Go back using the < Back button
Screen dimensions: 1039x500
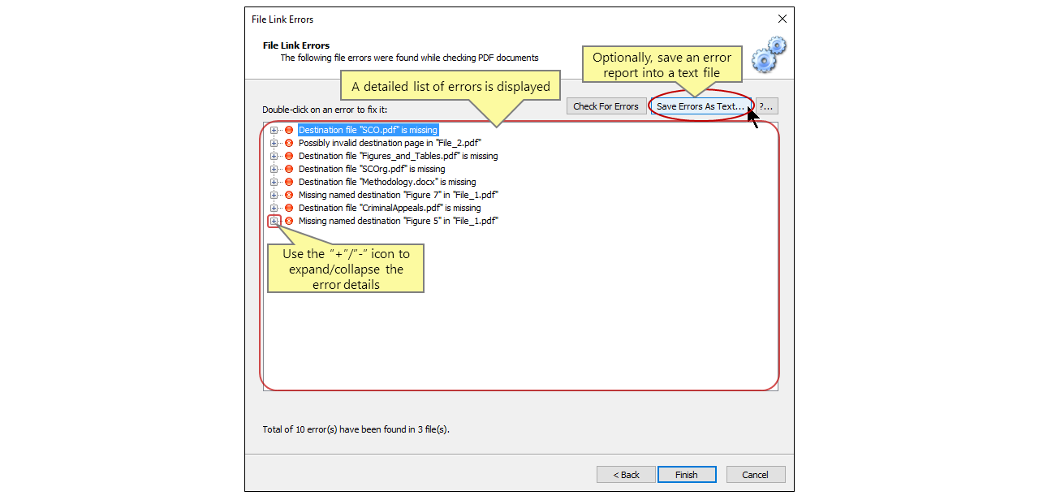click(626, 475)
